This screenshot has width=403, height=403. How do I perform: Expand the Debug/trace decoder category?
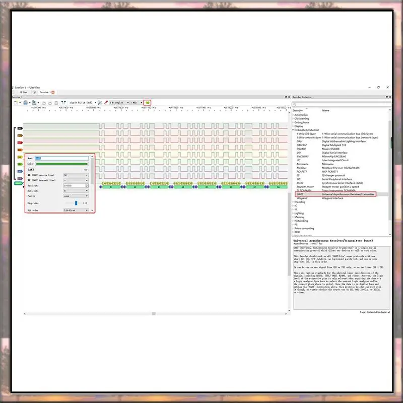coord(293,122)
